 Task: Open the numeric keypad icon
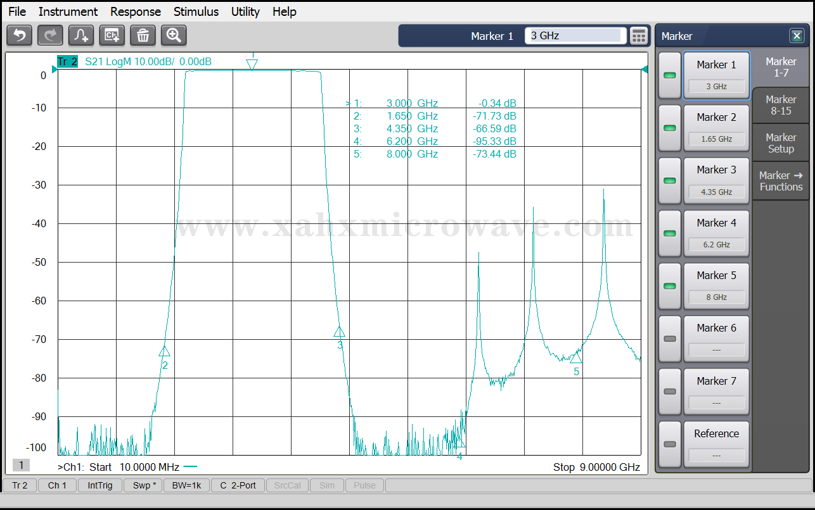[x=639, y=36]
